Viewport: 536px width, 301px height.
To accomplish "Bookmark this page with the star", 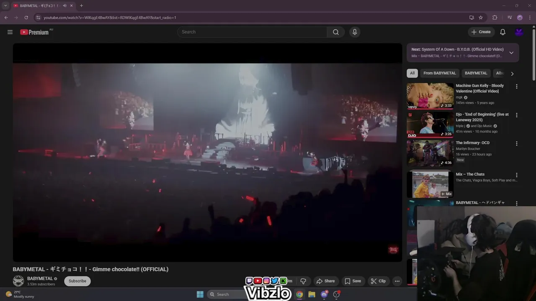I will pyautogui.click(x=481, y=18).
